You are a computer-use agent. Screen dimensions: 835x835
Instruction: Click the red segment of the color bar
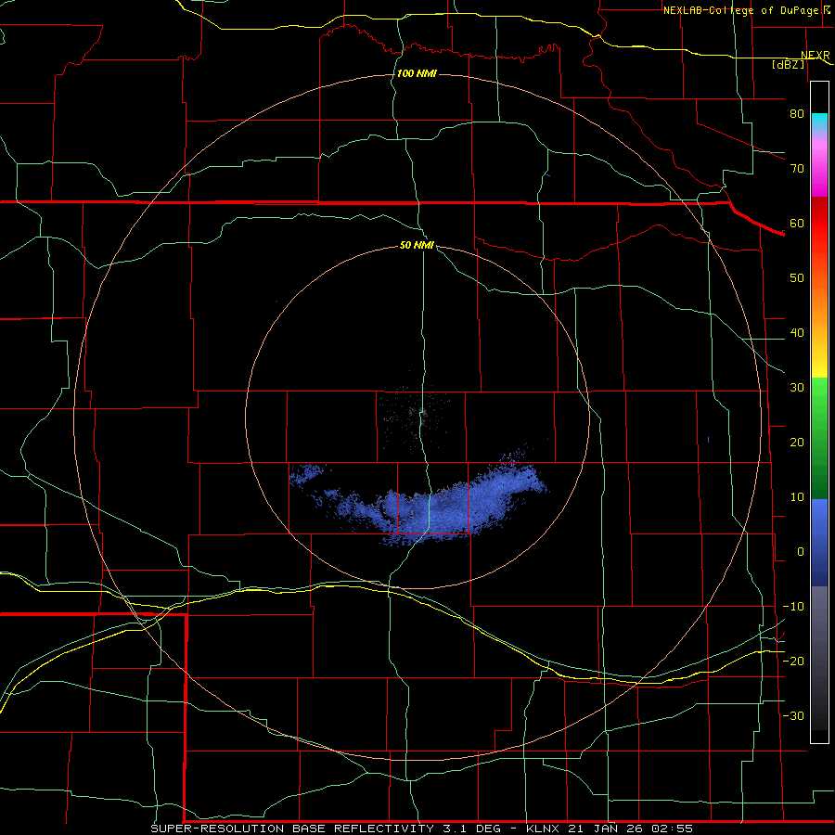(x=819, y=224)
